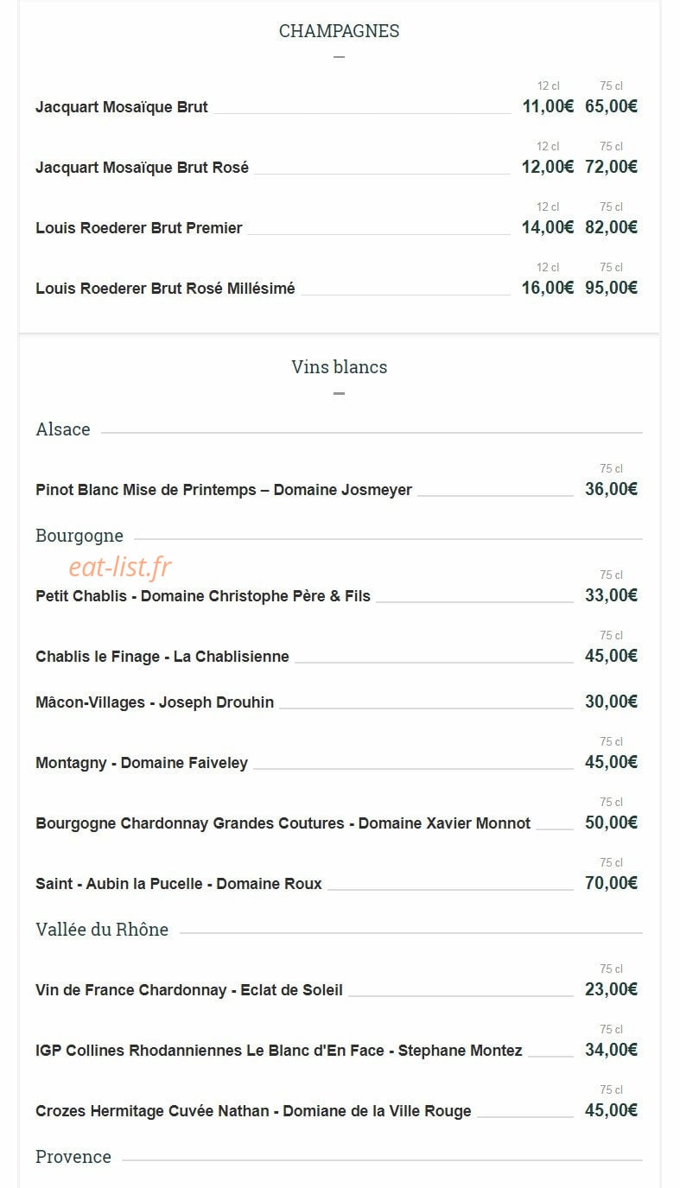Click the CHAMPAGNES section heading
Viewport: 680px width, 1188px height.
coord(339,31)
